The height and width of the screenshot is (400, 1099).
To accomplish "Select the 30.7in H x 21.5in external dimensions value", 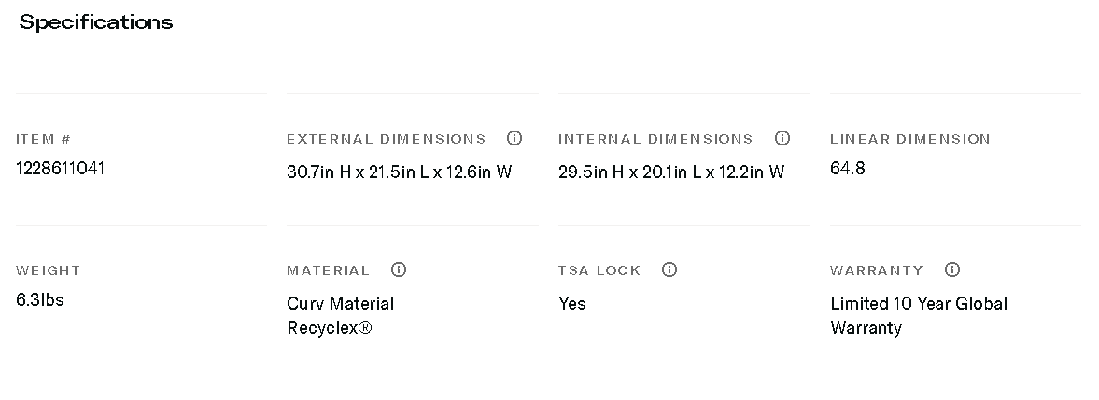I will [x=399, y=172].
